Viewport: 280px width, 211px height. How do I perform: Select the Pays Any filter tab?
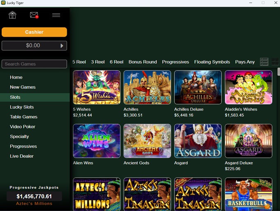click(245, 62)
